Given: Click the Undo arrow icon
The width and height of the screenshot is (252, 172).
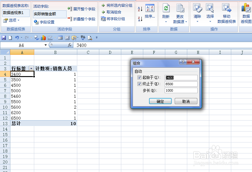Looking at the screenshot, I should pyautogui.click(x=17, y=38).
